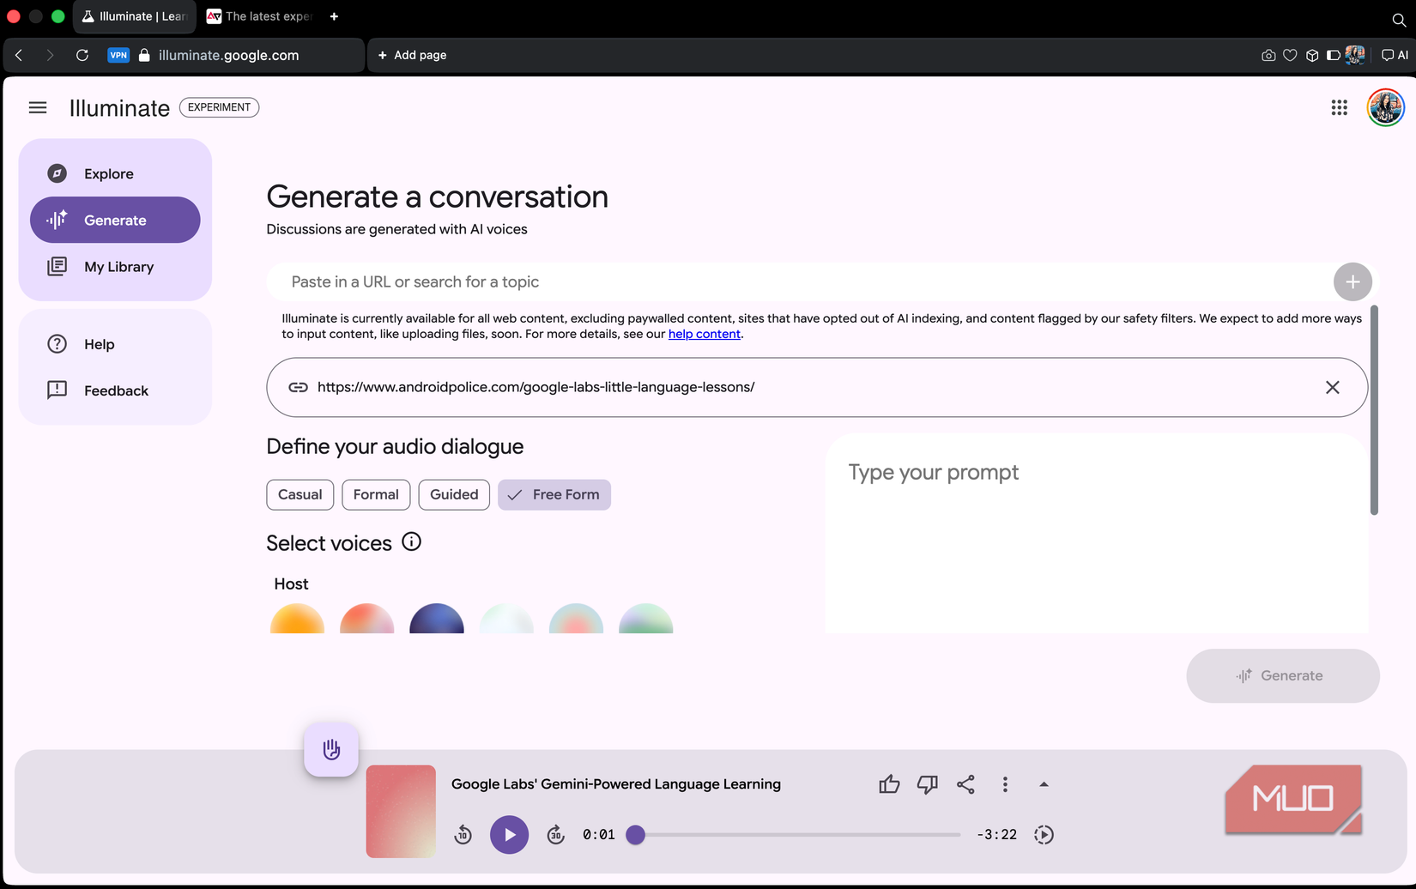Screen dimensions: 1416x889
Task: Open the player's three-dot options menu
Action: coord(1005,783)
